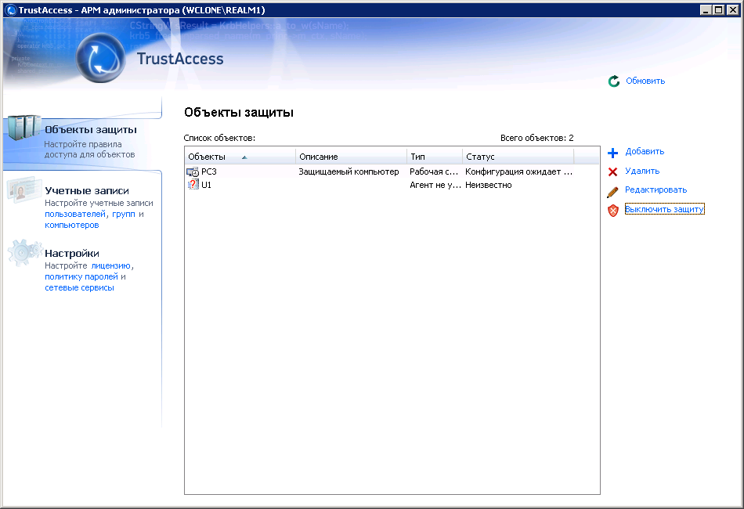Open the компьютеров link
Screen dimensions: 744x509
(71, 225)
